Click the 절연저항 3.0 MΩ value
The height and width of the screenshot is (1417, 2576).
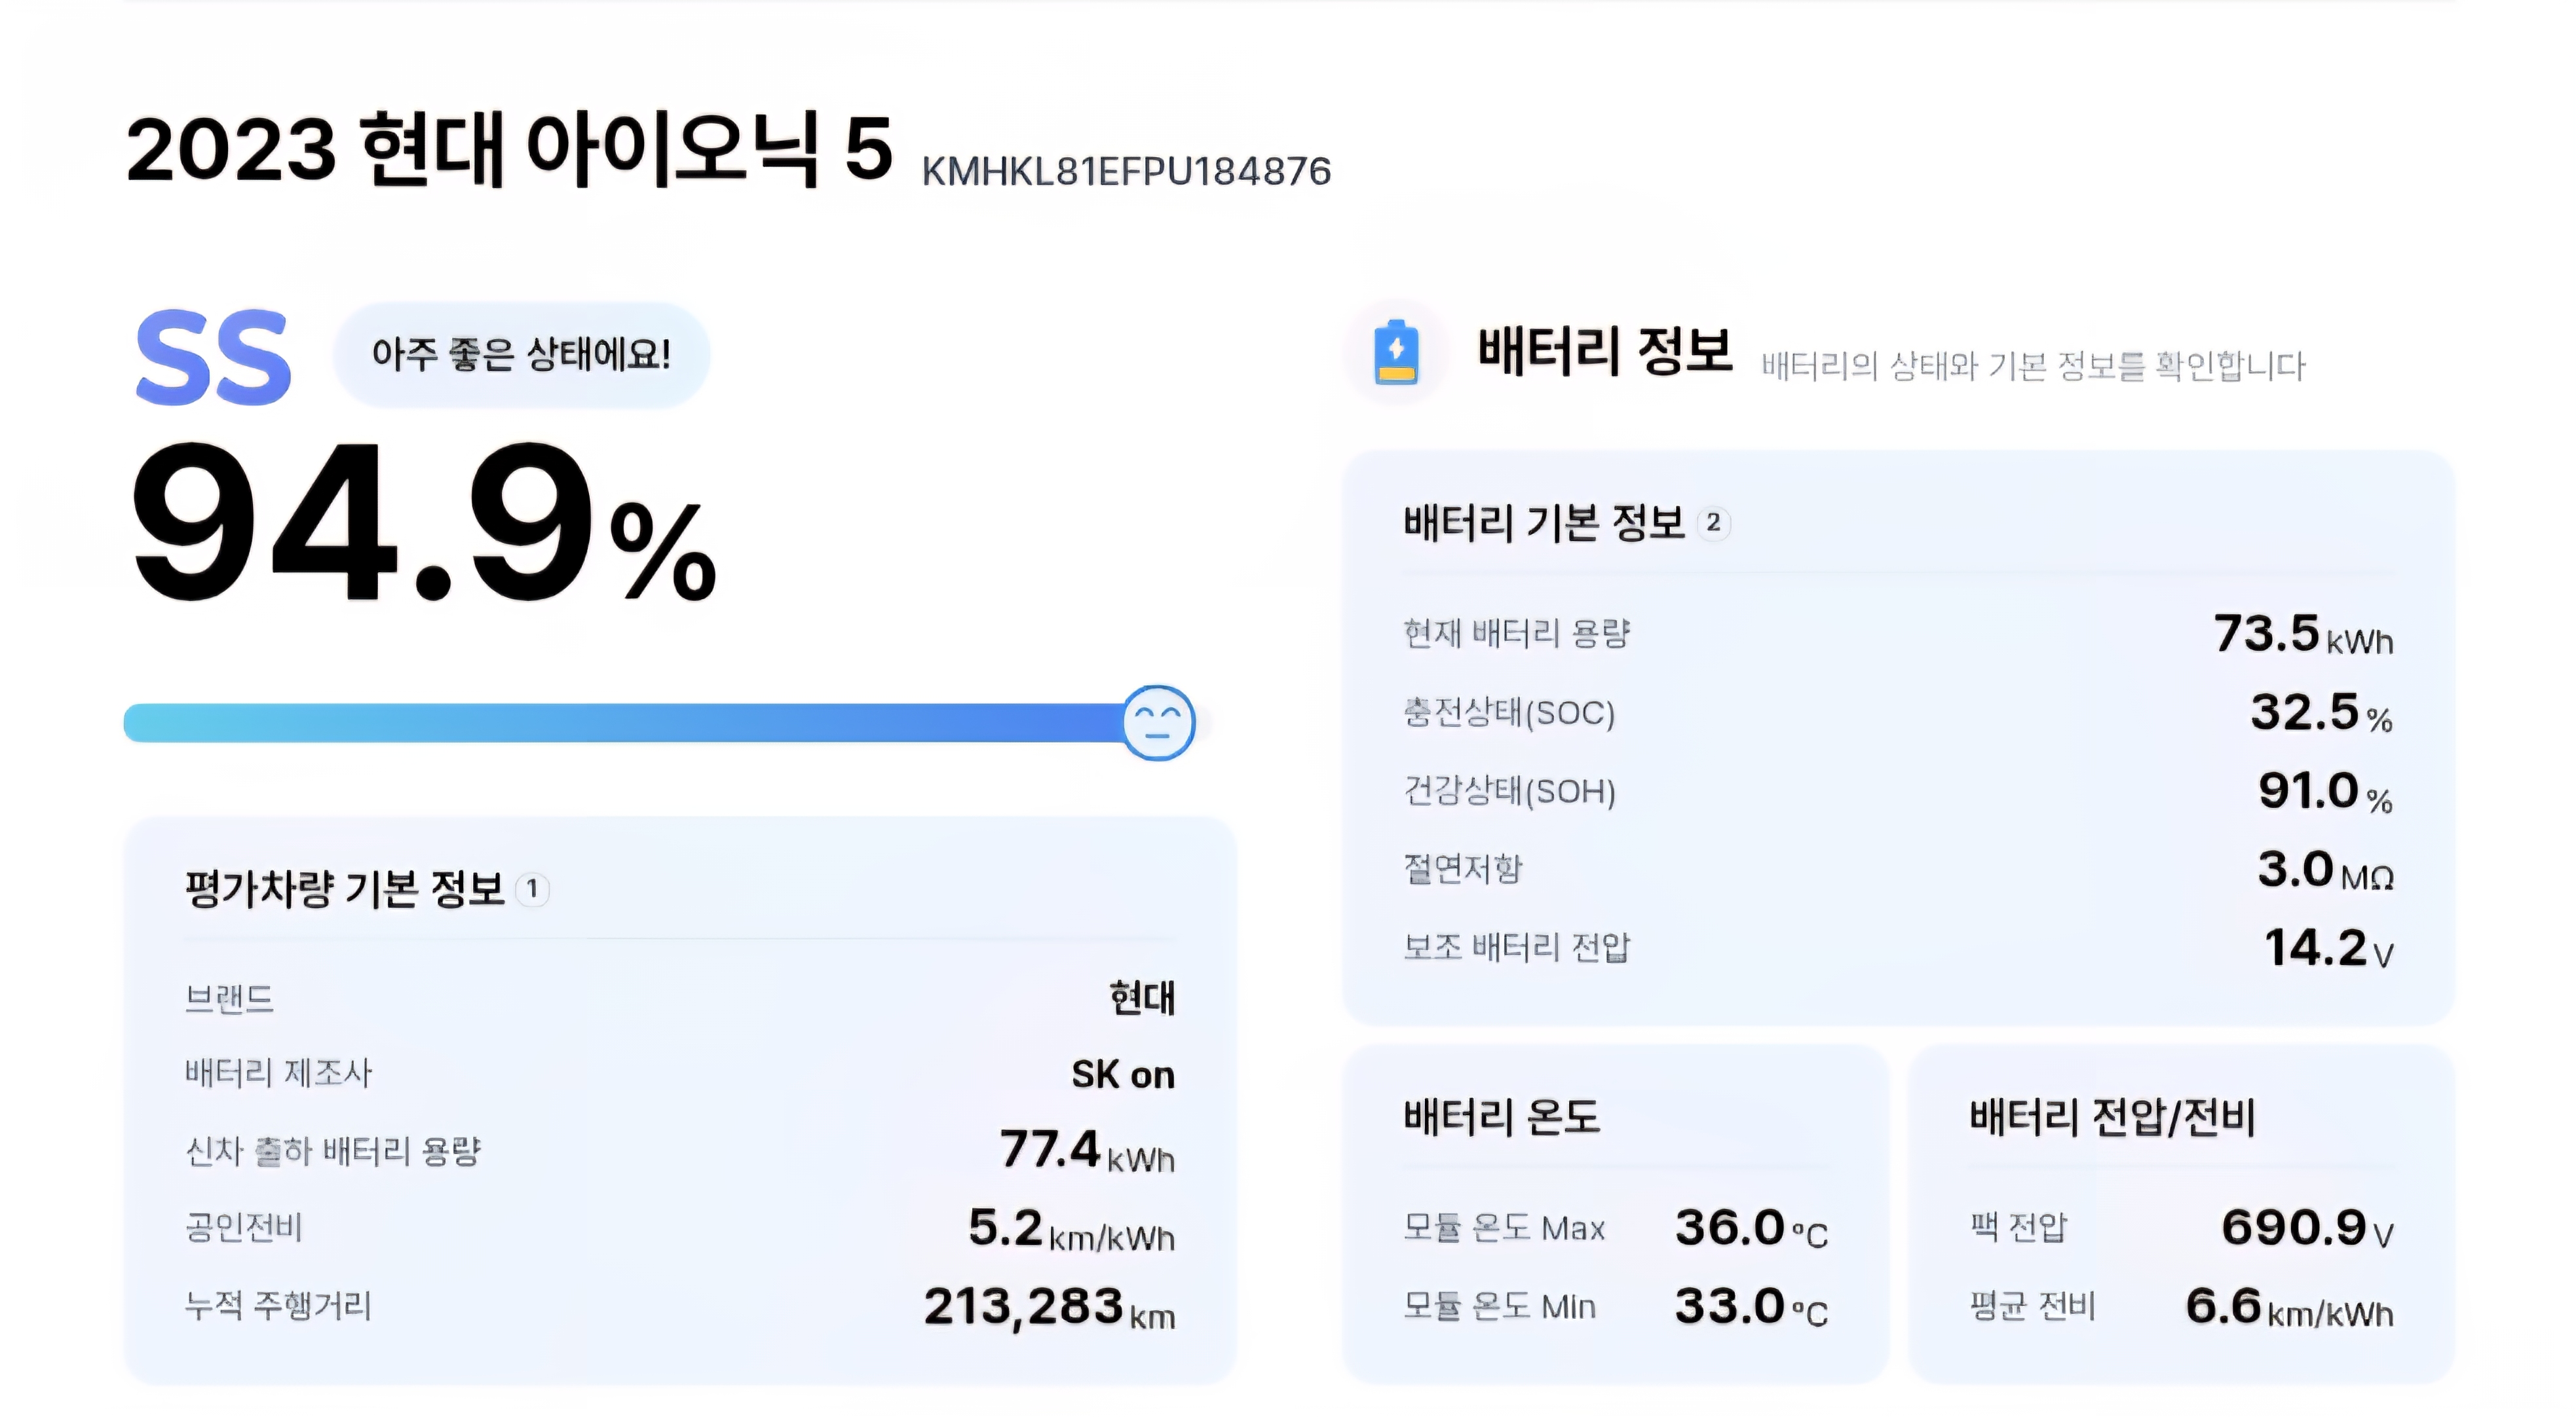point(2325,870)
